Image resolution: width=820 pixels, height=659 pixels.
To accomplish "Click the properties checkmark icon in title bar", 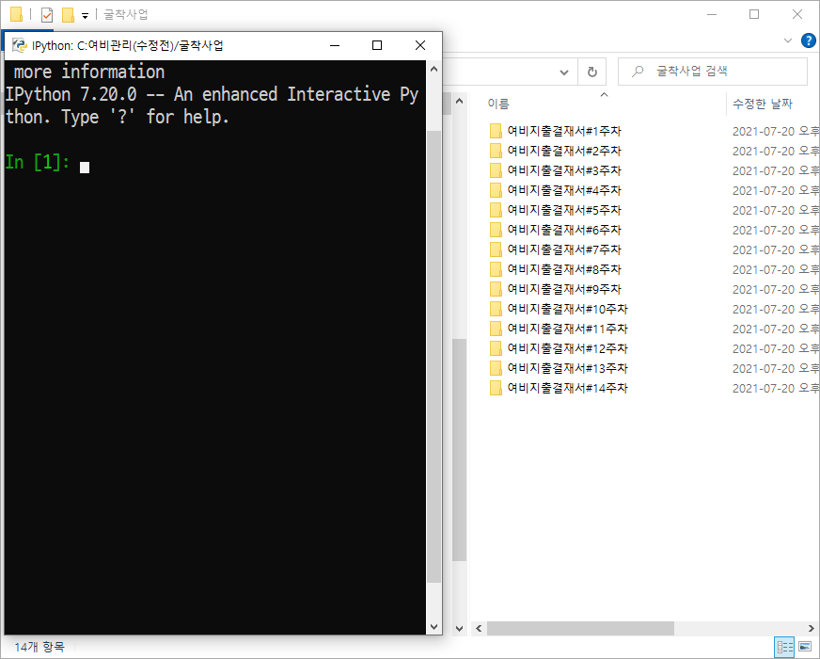I will (x=47, y=15).
